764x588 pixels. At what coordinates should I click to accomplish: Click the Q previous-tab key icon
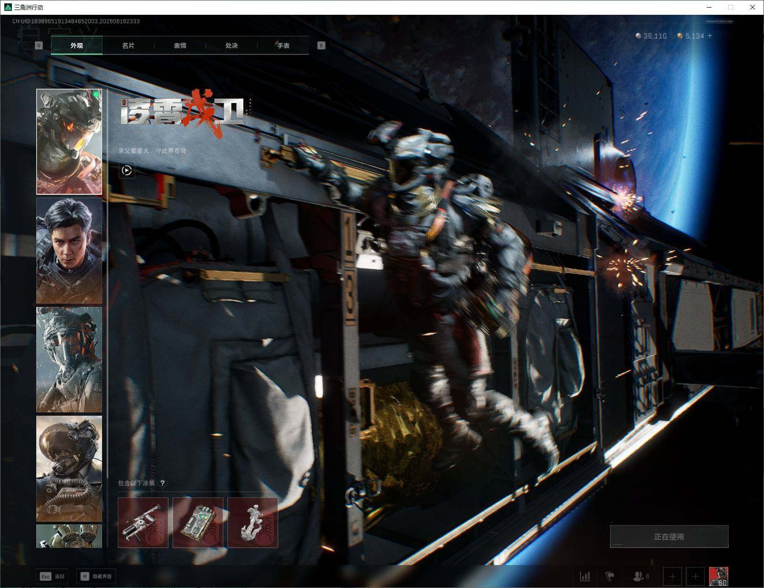[x=39, y=45]
